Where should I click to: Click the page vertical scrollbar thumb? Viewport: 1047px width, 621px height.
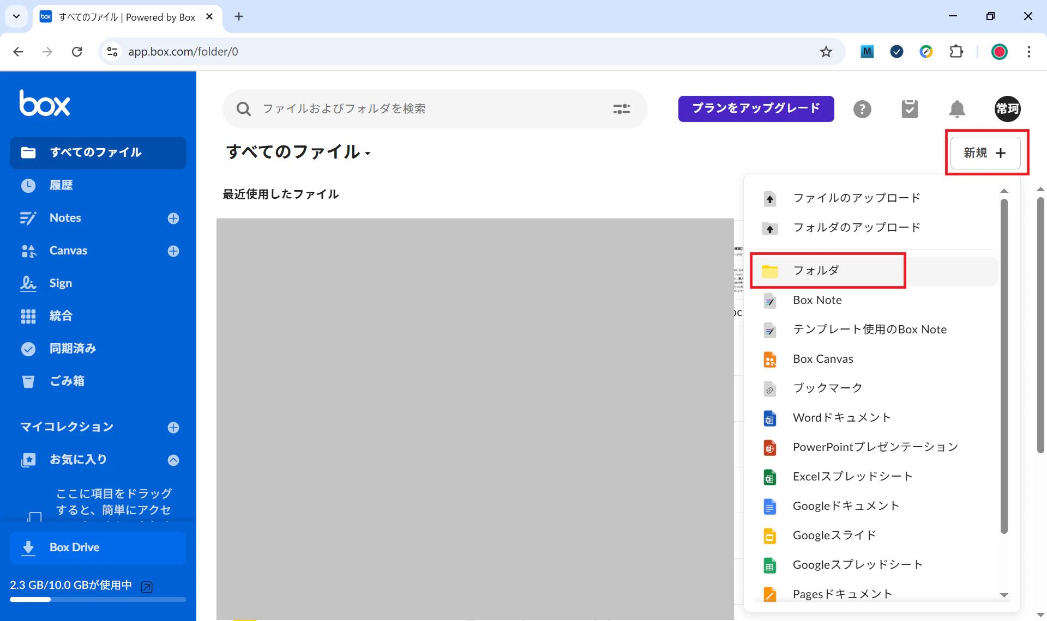[x=1040, y=325]
